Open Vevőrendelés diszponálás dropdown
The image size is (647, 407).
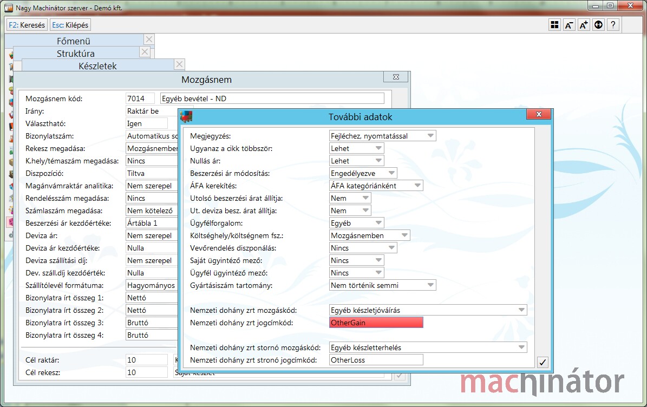[363, 248]
